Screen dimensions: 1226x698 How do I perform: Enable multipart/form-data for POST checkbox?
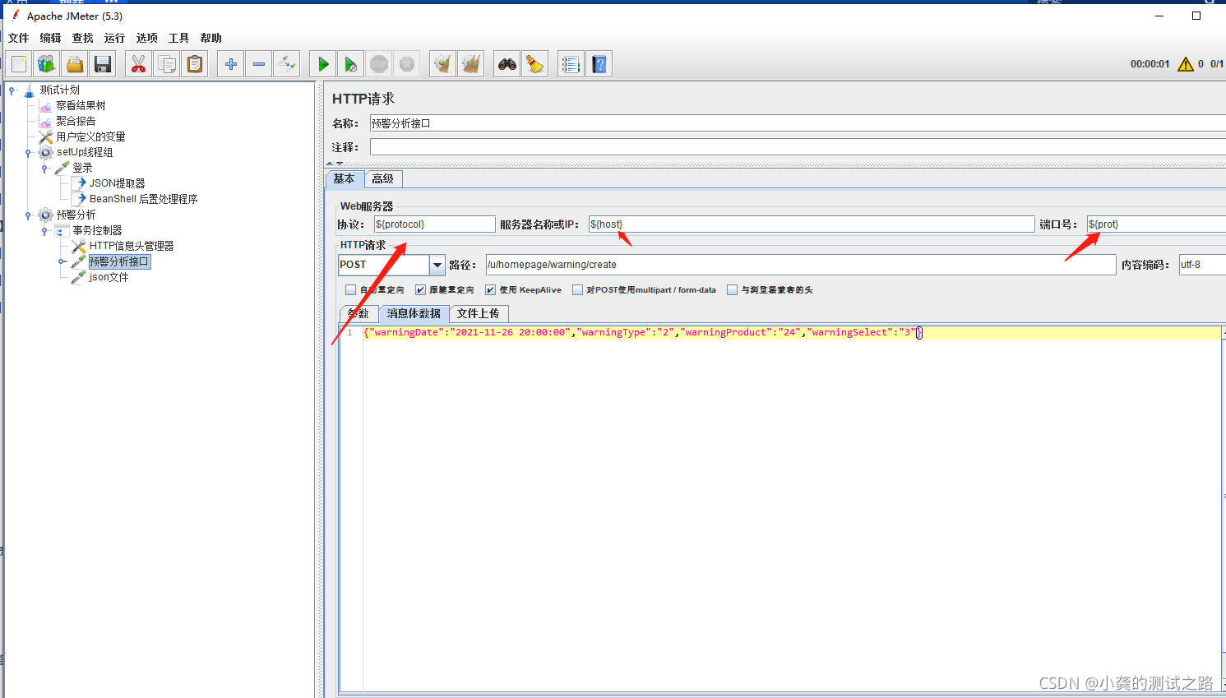[x=577, y=289]
